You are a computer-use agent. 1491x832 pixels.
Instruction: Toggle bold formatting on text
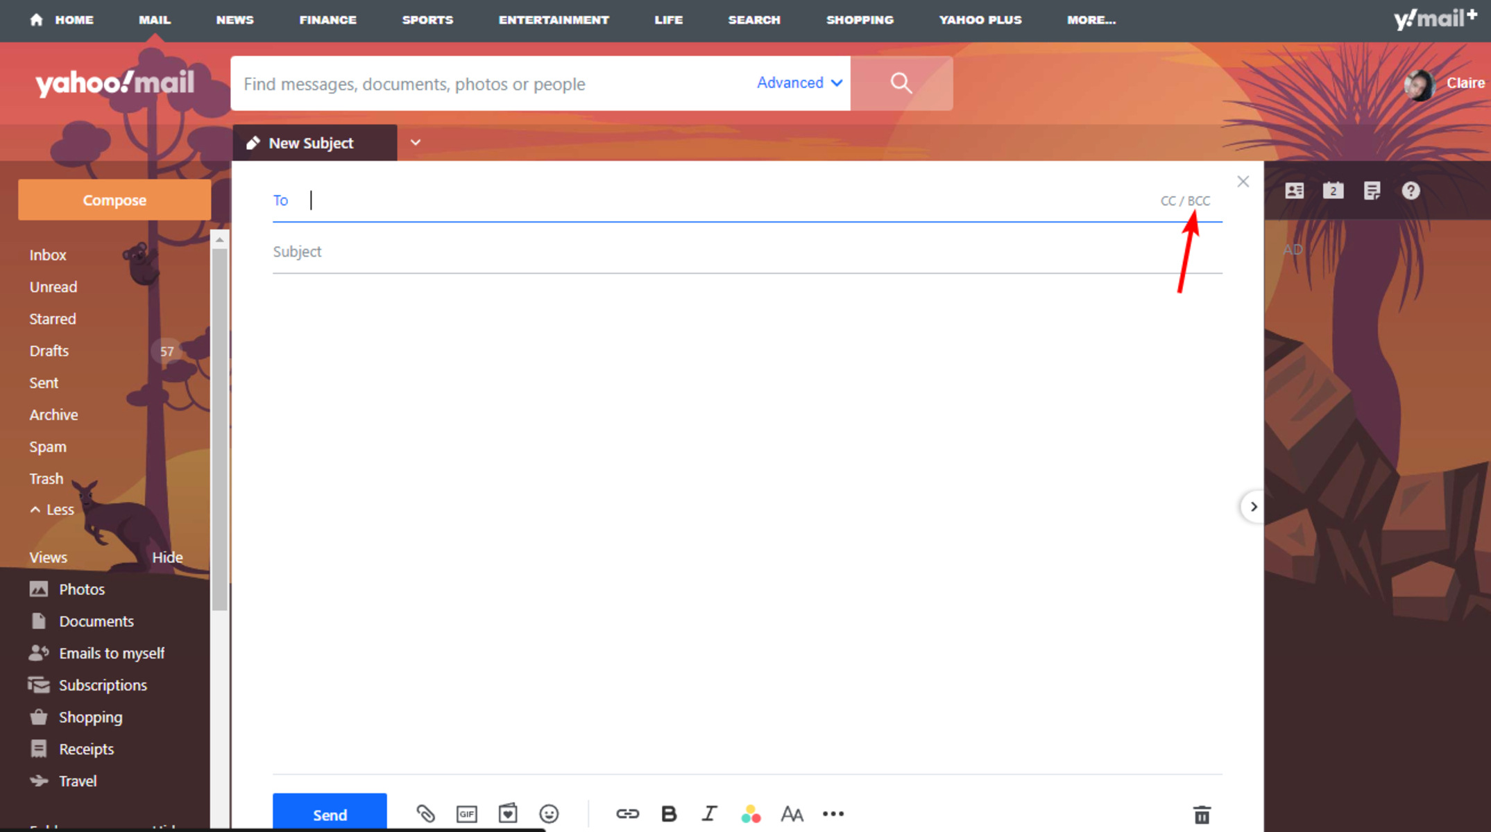(667, 813)
